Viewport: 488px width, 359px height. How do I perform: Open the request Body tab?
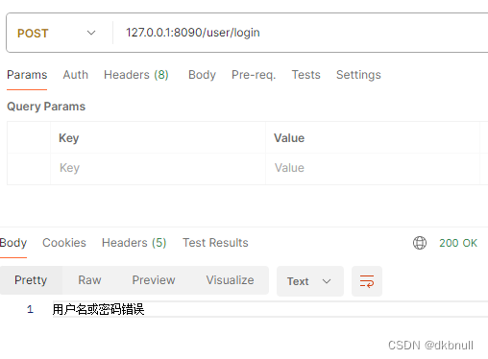[x=202, y=75]
